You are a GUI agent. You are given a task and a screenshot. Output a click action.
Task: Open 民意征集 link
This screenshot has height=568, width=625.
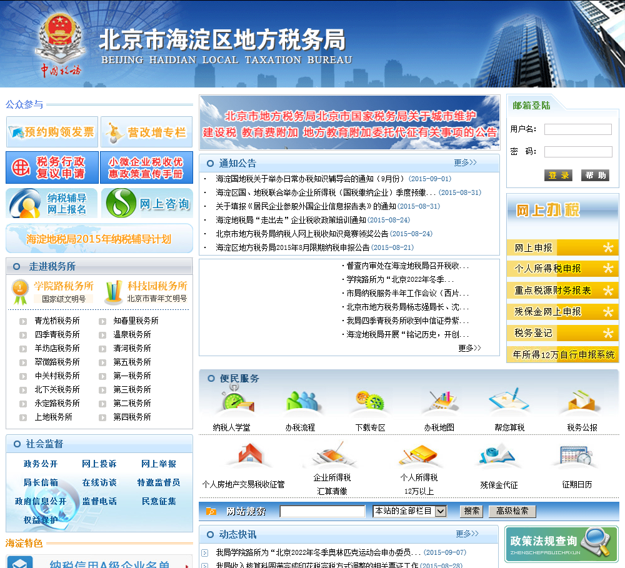159,501
